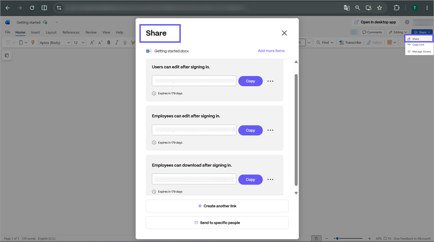The width and height of the screenshot is (434, 242).
Task: Open more options for 'Employees can download' link
Action: click(x=270, y=179)
